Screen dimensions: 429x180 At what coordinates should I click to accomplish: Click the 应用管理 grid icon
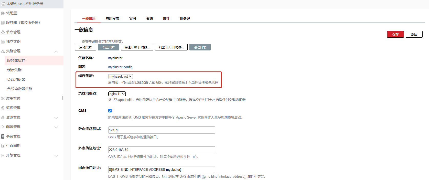tap(3, 99)
